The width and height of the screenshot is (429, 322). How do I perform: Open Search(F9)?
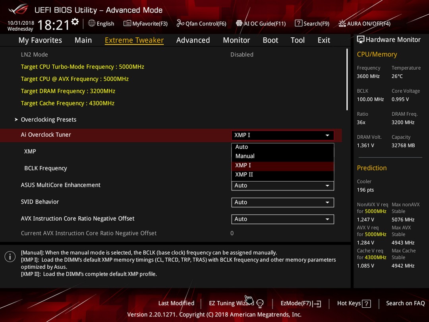click(312, 23)
